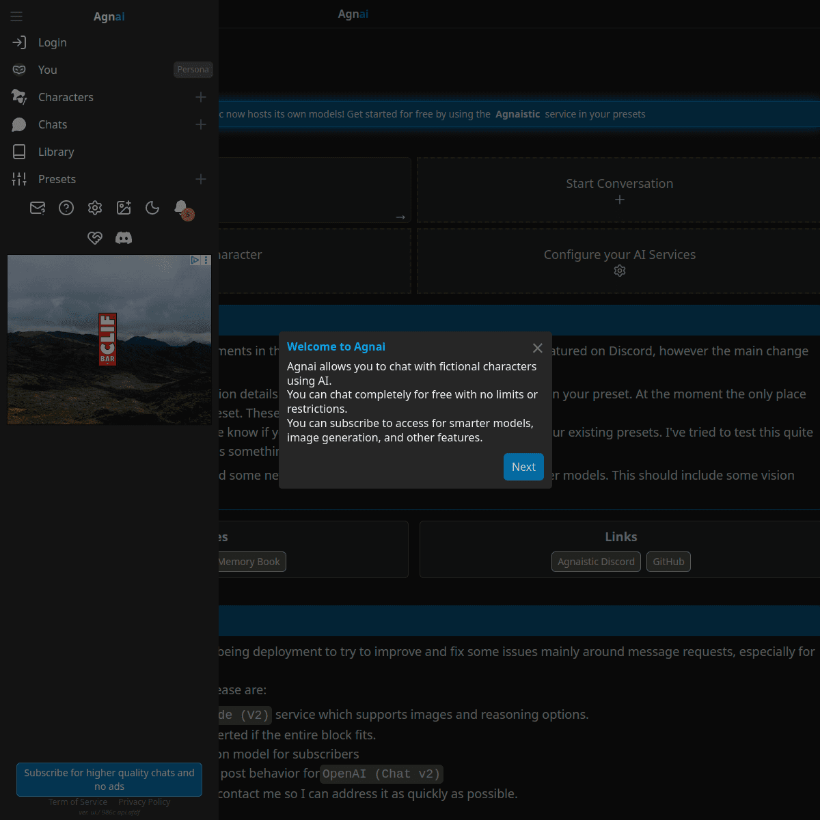820x820 pixels.
Task: Click the Privacy Policy link
Action: pos(144,802)
